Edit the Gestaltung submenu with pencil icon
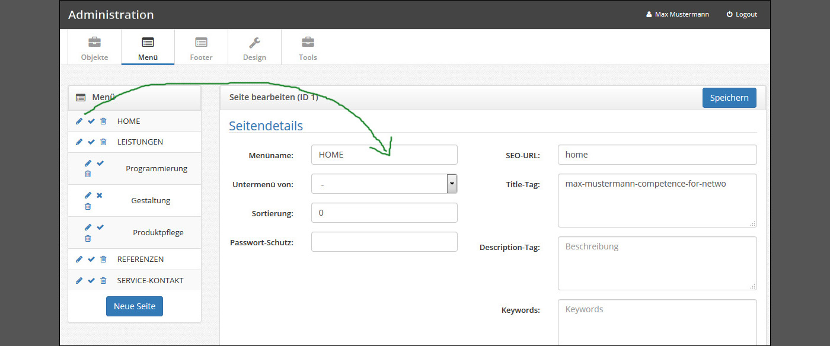Viewport: 830px width, 346px height. (x=88, y=195)
